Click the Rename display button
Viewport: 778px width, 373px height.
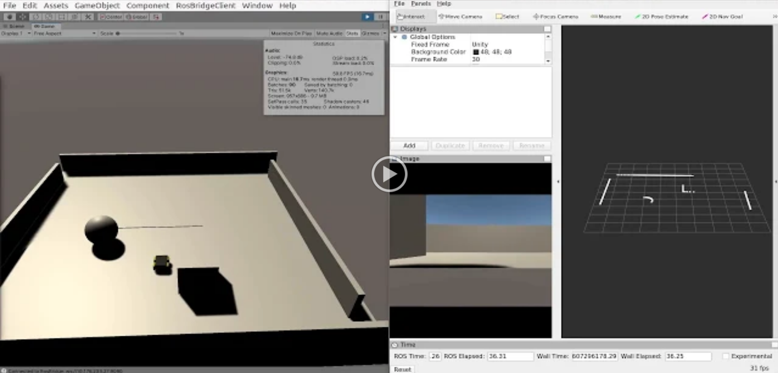[532, 145]
